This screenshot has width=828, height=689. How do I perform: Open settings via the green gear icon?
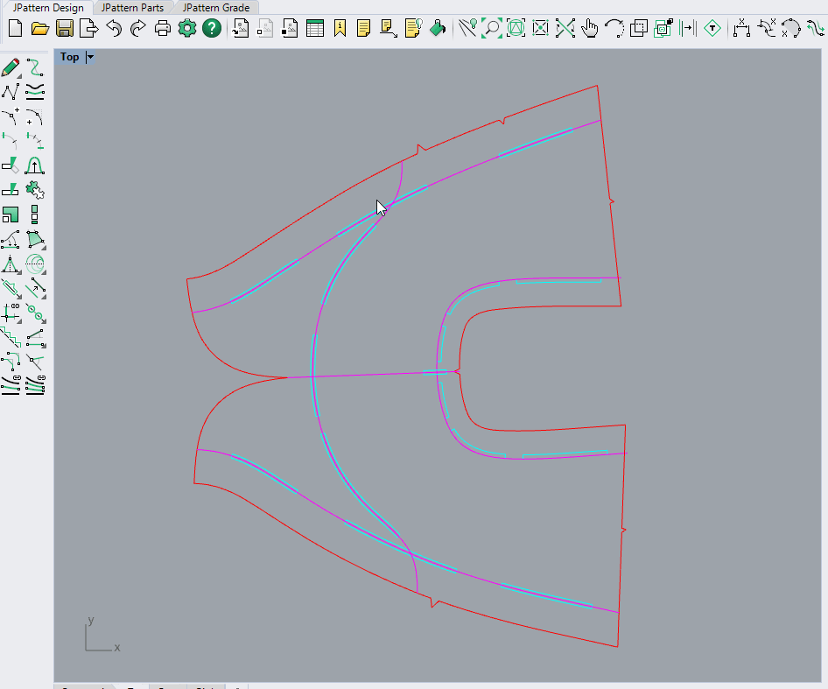186,29
